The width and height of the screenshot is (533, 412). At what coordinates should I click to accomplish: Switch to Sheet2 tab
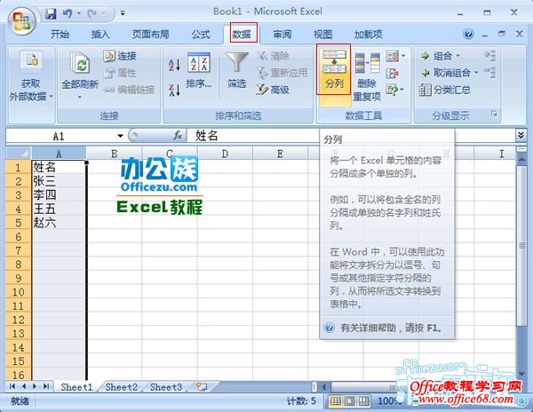click(x=122, y=387)
